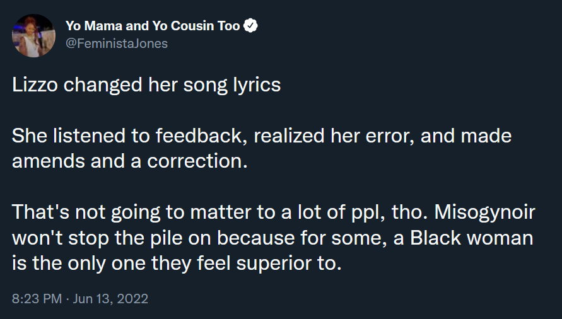Click the separator dot between time and date

(67, 299)
